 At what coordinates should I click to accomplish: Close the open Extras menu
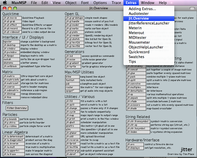(x=131, y=3)
